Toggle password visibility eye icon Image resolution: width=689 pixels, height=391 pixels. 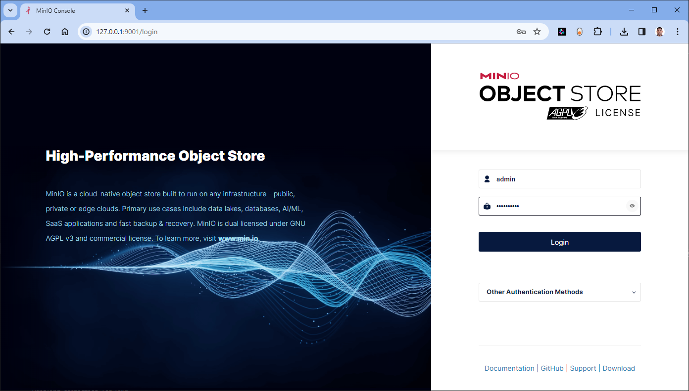pos(632,206)
